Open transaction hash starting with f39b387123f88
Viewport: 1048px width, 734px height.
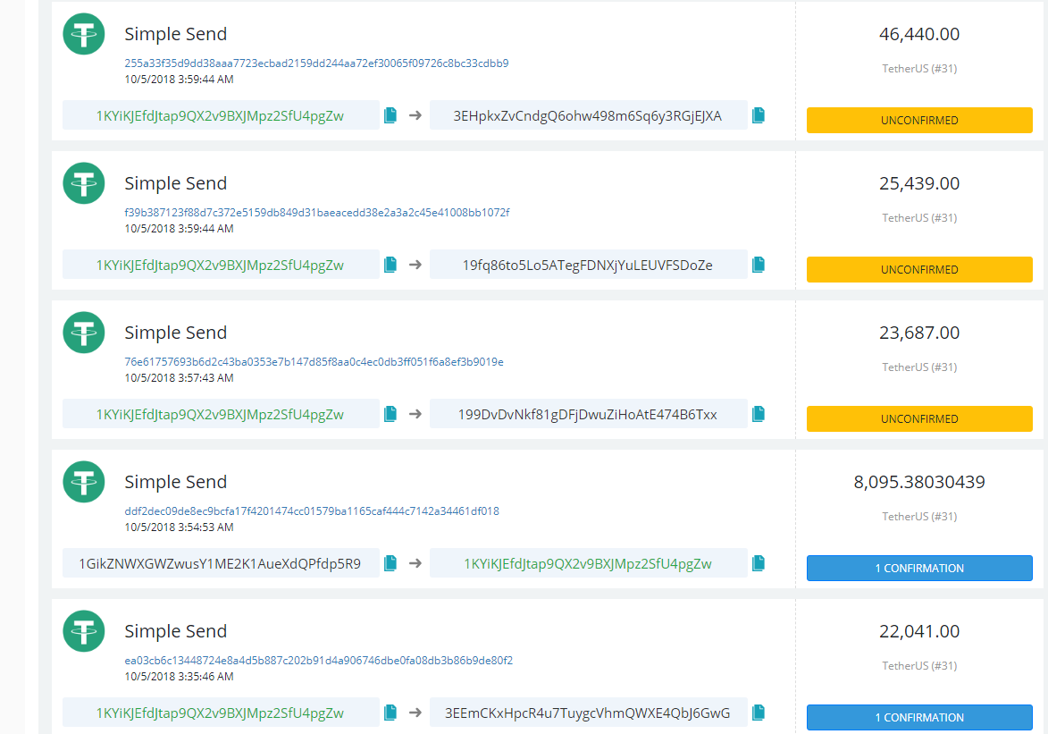click(316, 213)
